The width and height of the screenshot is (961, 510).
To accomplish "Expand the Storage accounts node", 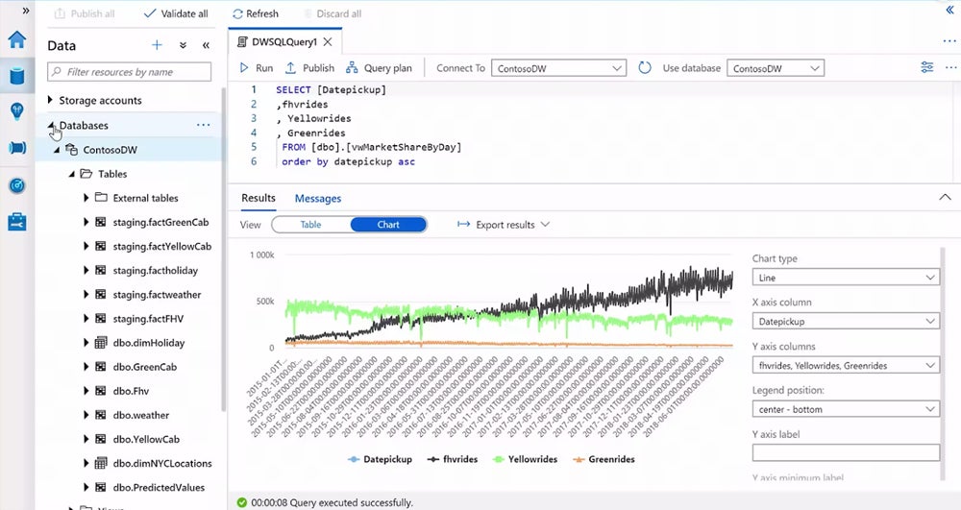I will (50, 100).
